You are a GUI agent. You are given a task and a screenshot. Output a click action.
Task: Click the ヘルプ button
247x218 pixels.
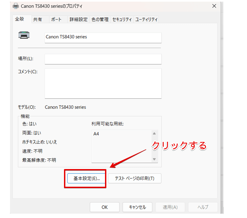[203, 207]
